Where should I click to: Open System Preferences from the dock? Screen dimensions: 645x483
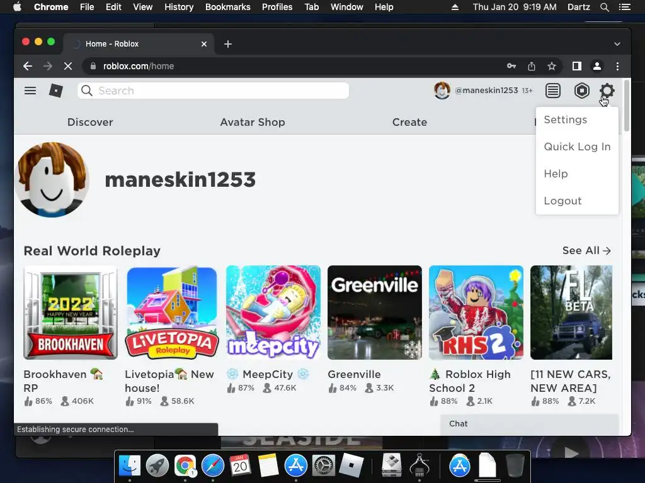tap(323, 466)
